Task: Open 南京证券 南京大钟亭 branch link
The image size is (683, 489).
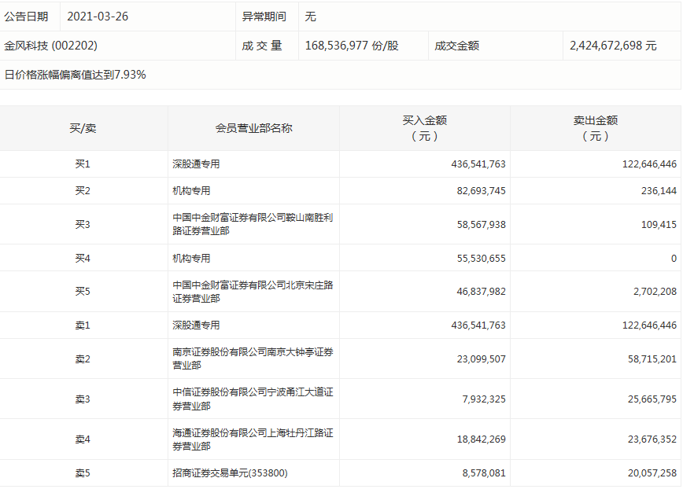Action: 253,358
